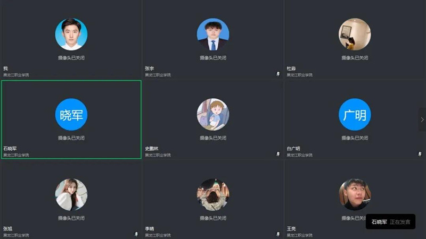The height and width of the screenshot is (239, 426).
Task: Click my own ID photo avatar
Action: pyautogui.click(x=71, y=34)
